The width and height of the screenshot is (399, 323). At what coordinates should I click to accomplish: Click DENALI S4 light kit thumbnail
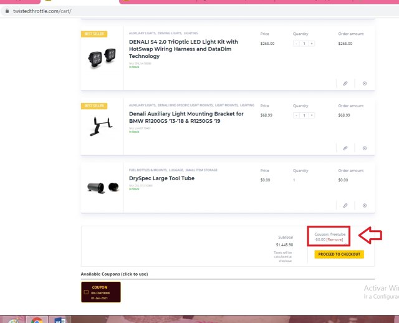102,58
